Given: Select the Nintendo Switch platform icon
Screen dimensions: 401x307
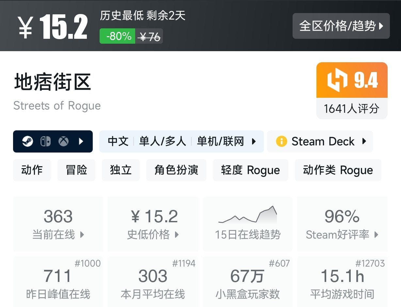Looking at the screenshot, I should 45,141.
